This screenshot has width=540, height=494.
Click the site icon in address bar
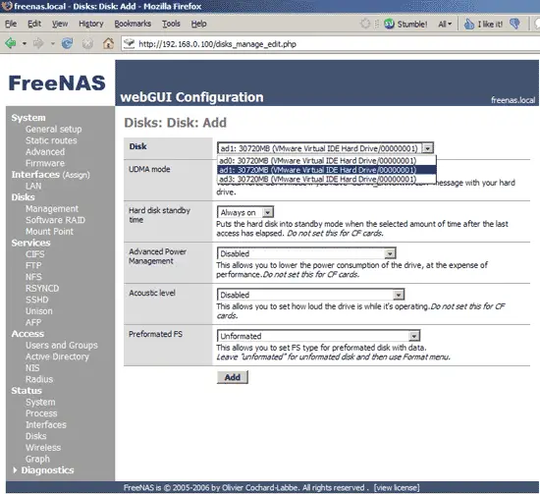(130, 43)
